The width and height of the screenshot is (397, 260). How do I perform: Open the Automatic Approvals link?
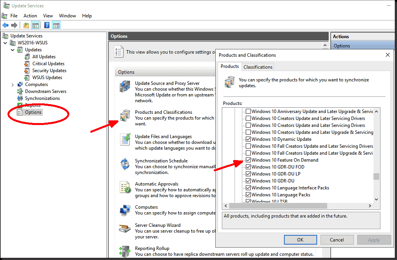(x=157, y=184)
